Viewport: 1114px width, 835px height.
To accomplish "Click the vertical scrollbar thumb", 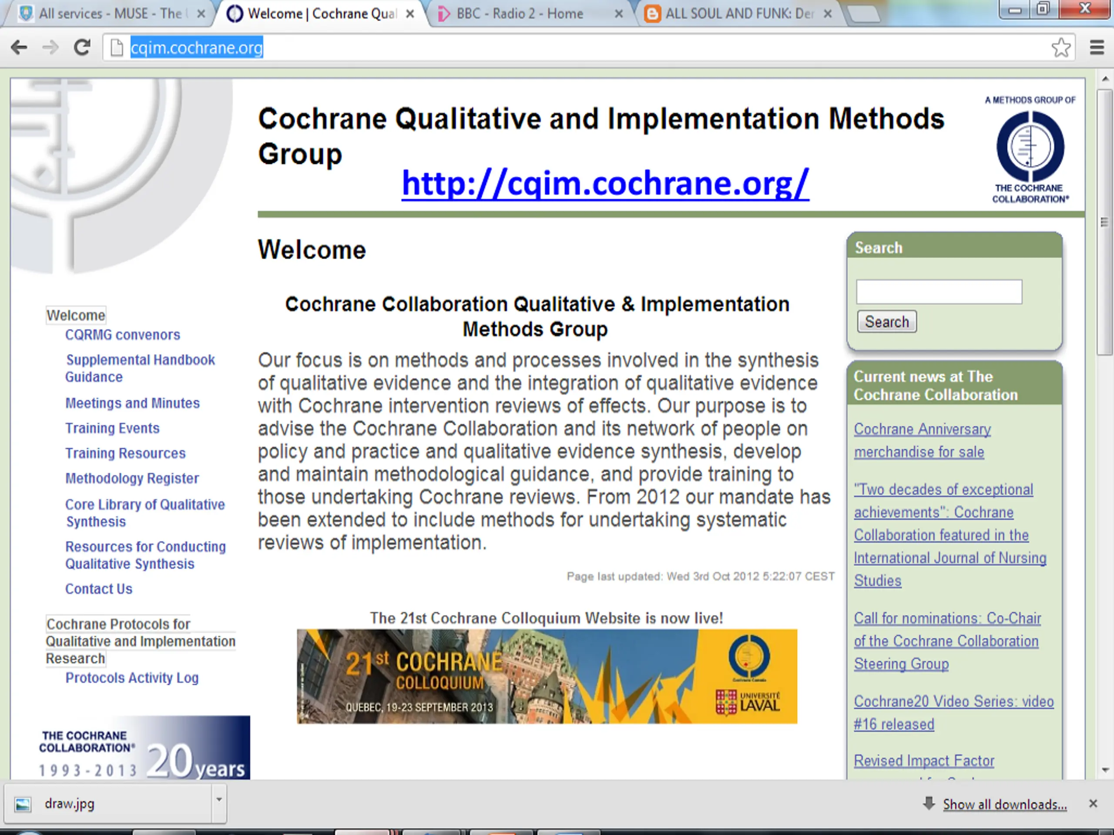I will pyautogui.click(x=1105, y=222).
